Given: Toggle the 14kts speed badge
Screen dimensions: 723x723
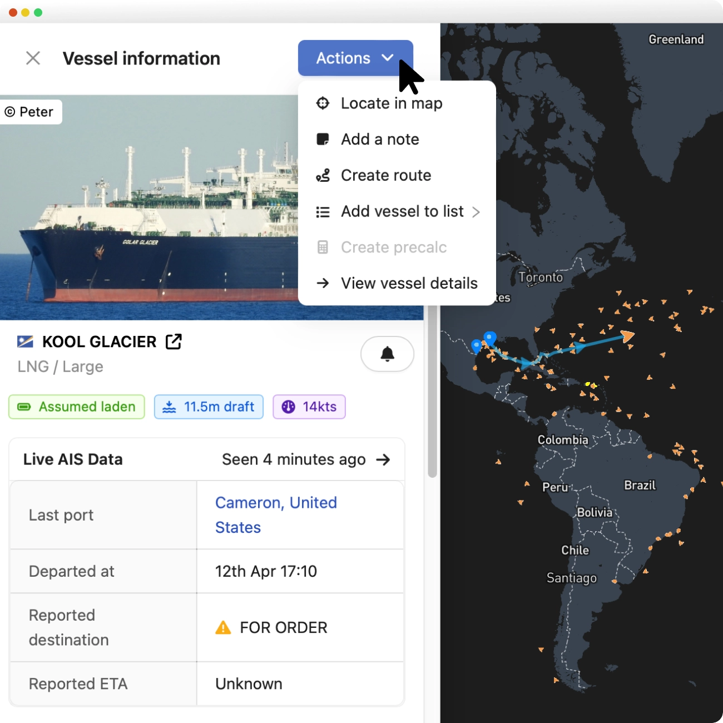Looking at the screenshot, I should point(309,407).
